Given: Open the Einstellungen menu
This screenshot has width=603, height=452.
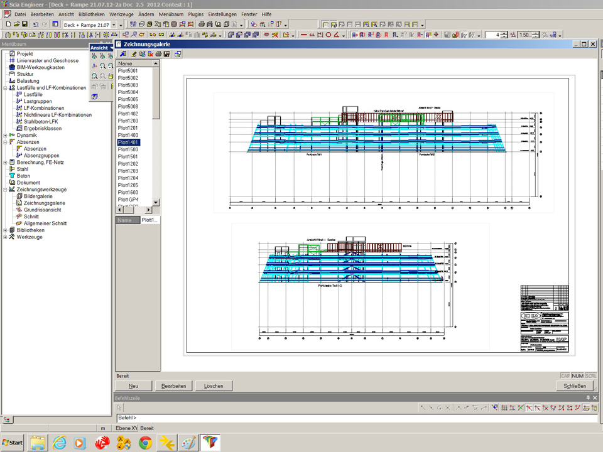Looking at the screenshot, I should pos(223,14).
